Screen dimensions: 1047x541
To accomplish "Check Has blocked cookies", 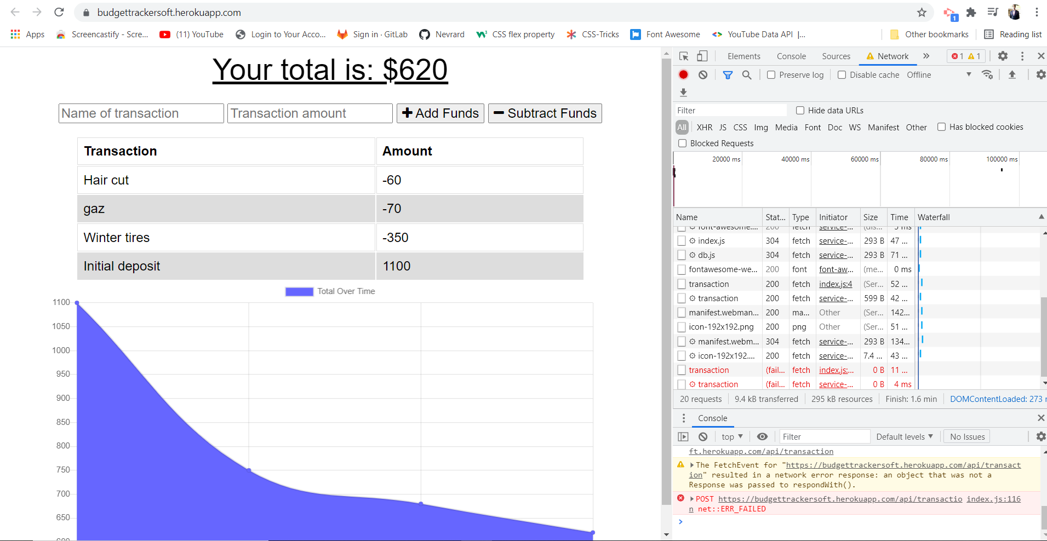I will (x=941, y=127).
